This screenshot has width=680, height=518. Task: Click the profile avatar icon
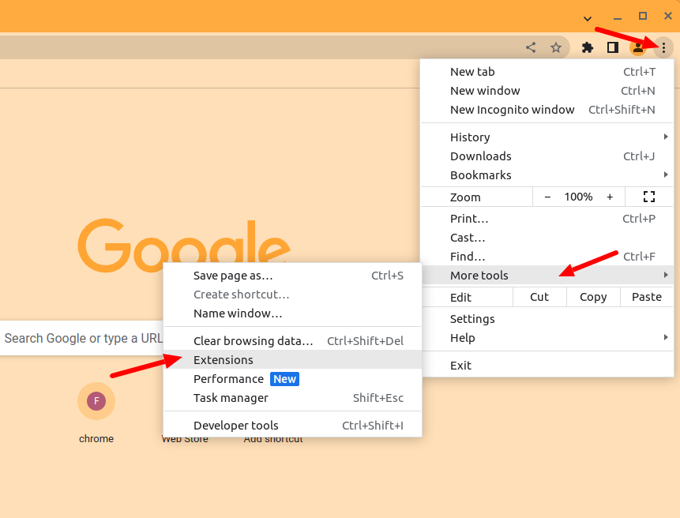tap(638, 47)
